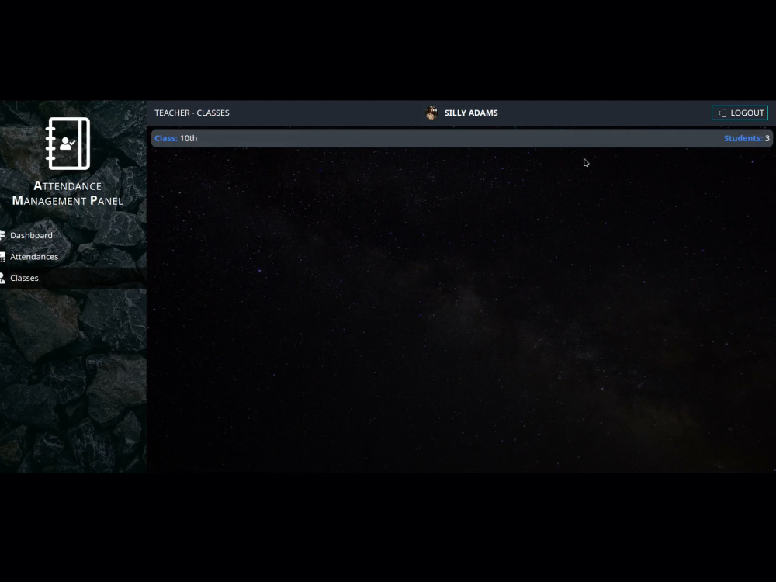776x582 pixels.
Task: Click the Classes sidebar icon
Action: [2, 278]
